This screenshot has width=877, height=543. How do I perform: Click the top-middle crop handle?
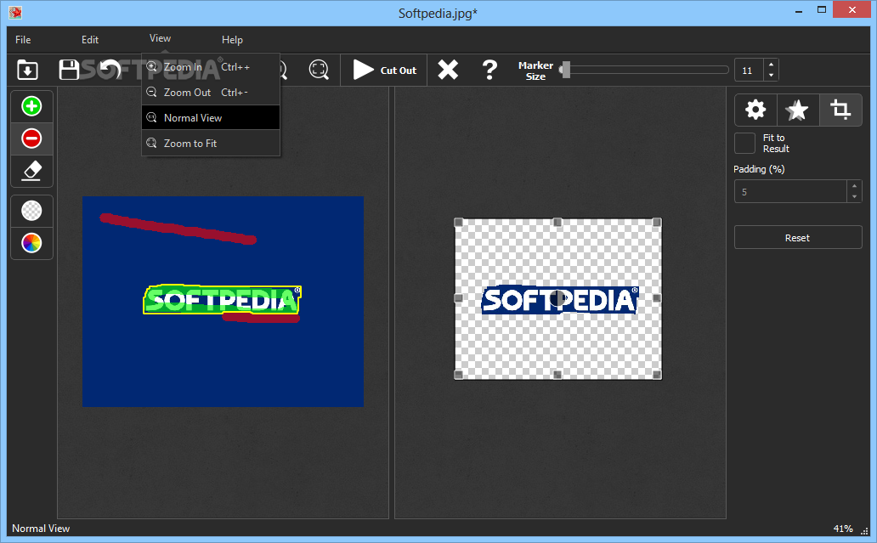(x=557, y=222)
